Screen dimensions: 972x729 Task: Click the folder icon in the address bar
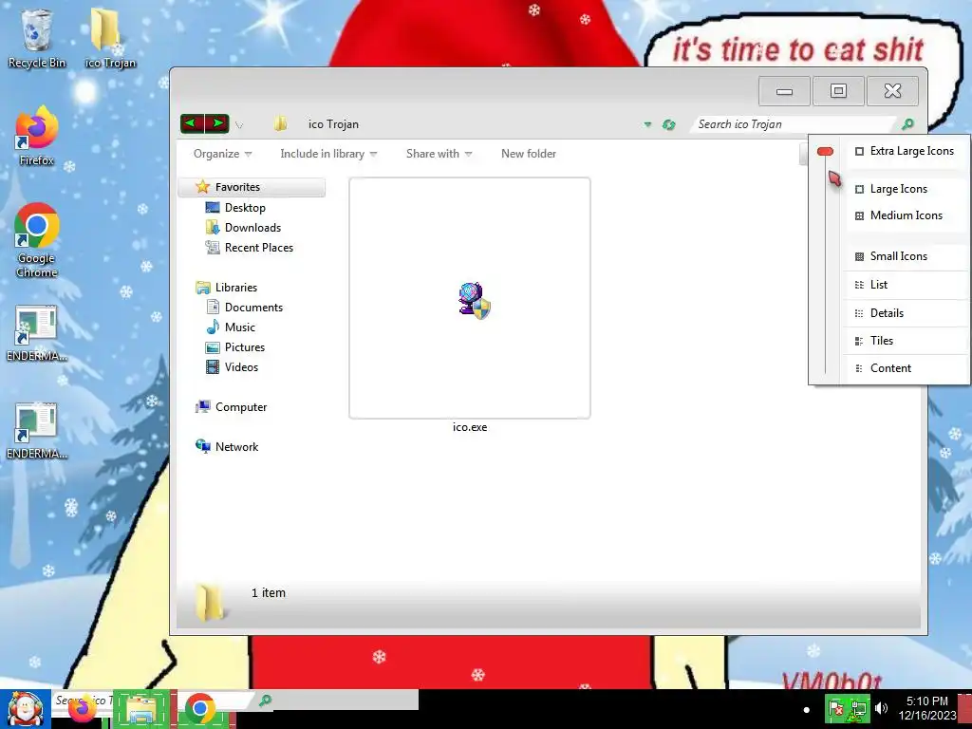pos(281,124)
